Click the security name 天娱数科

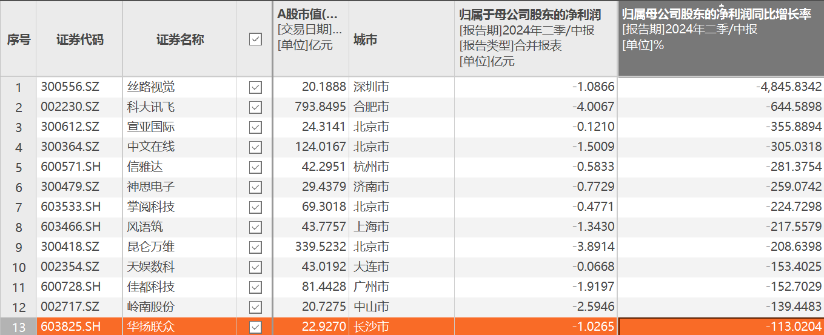point(151,267)
